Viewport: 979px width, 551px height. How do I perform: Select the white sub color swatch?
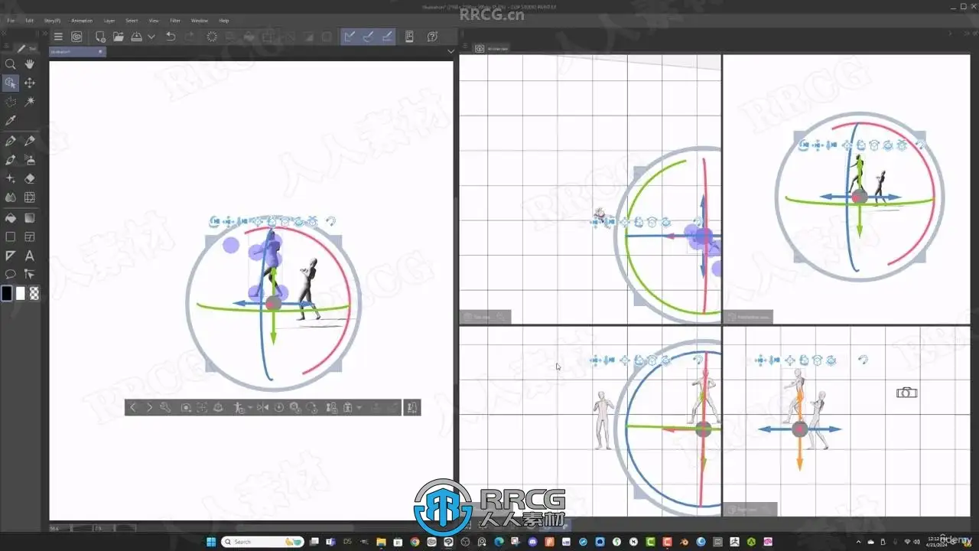click(21, 293)
